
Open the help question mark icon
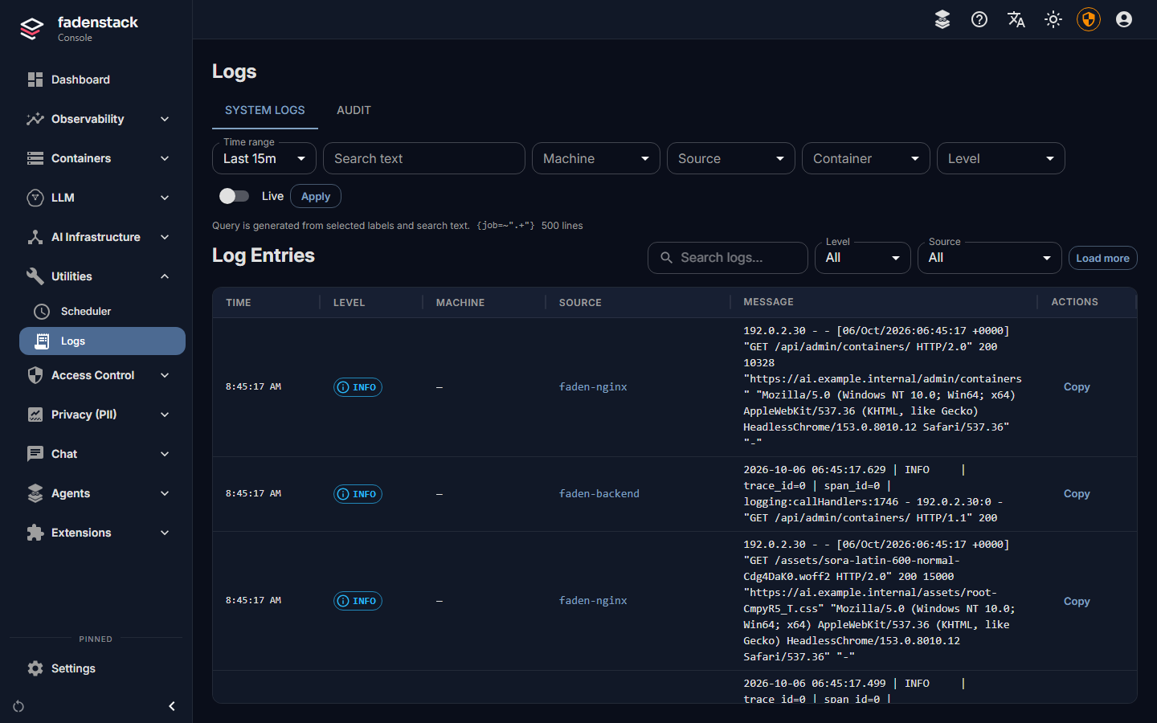[979, 19]
